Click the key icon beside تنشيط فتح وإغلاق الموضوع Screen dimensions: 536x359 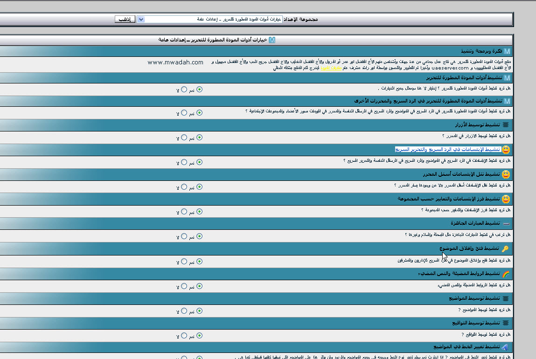tap(506, 249)
